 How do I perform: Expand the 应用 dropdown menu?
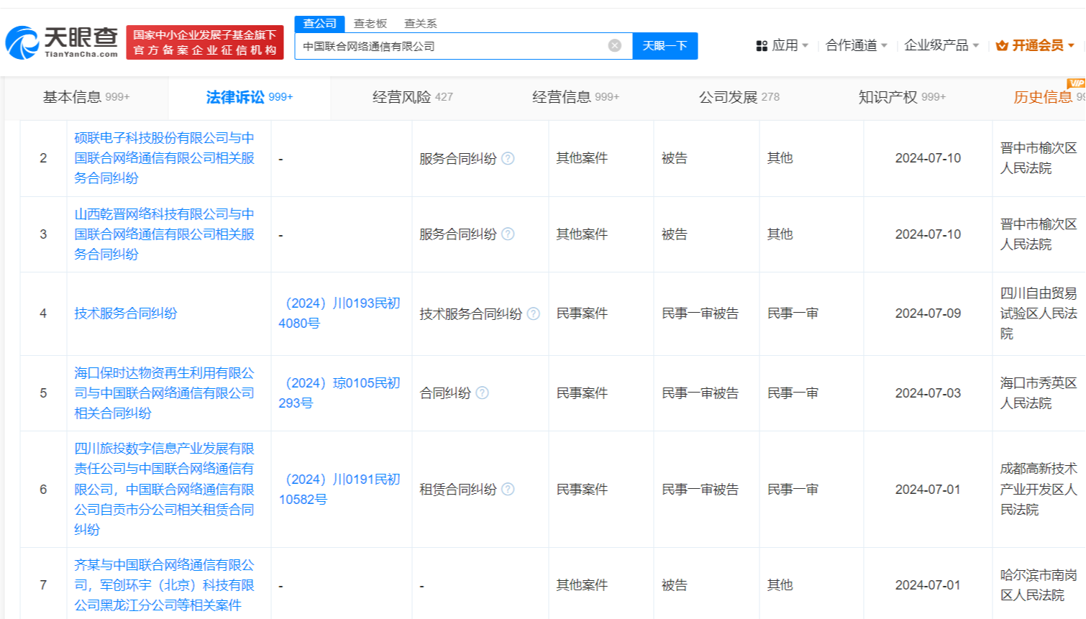[790, 45]
